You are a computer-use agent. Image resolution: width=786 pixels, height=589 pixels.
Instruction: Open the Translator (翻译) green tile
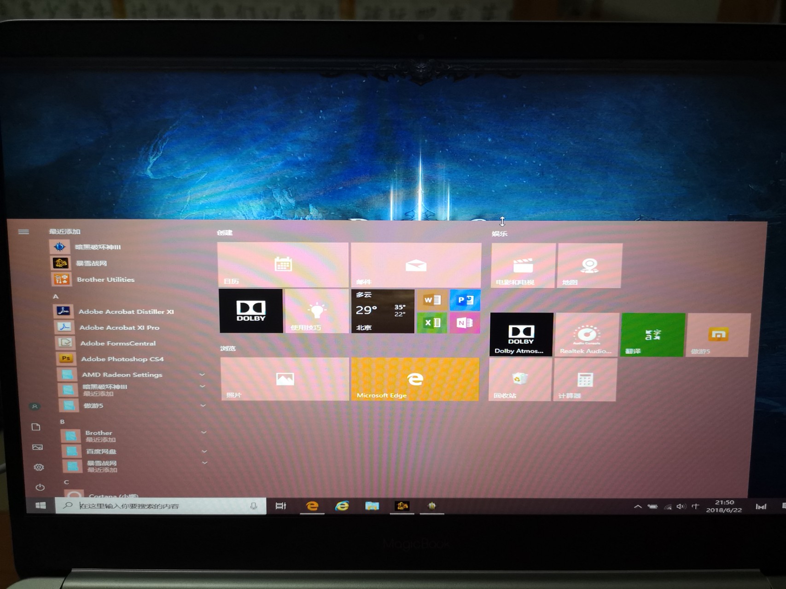(652, 335)
